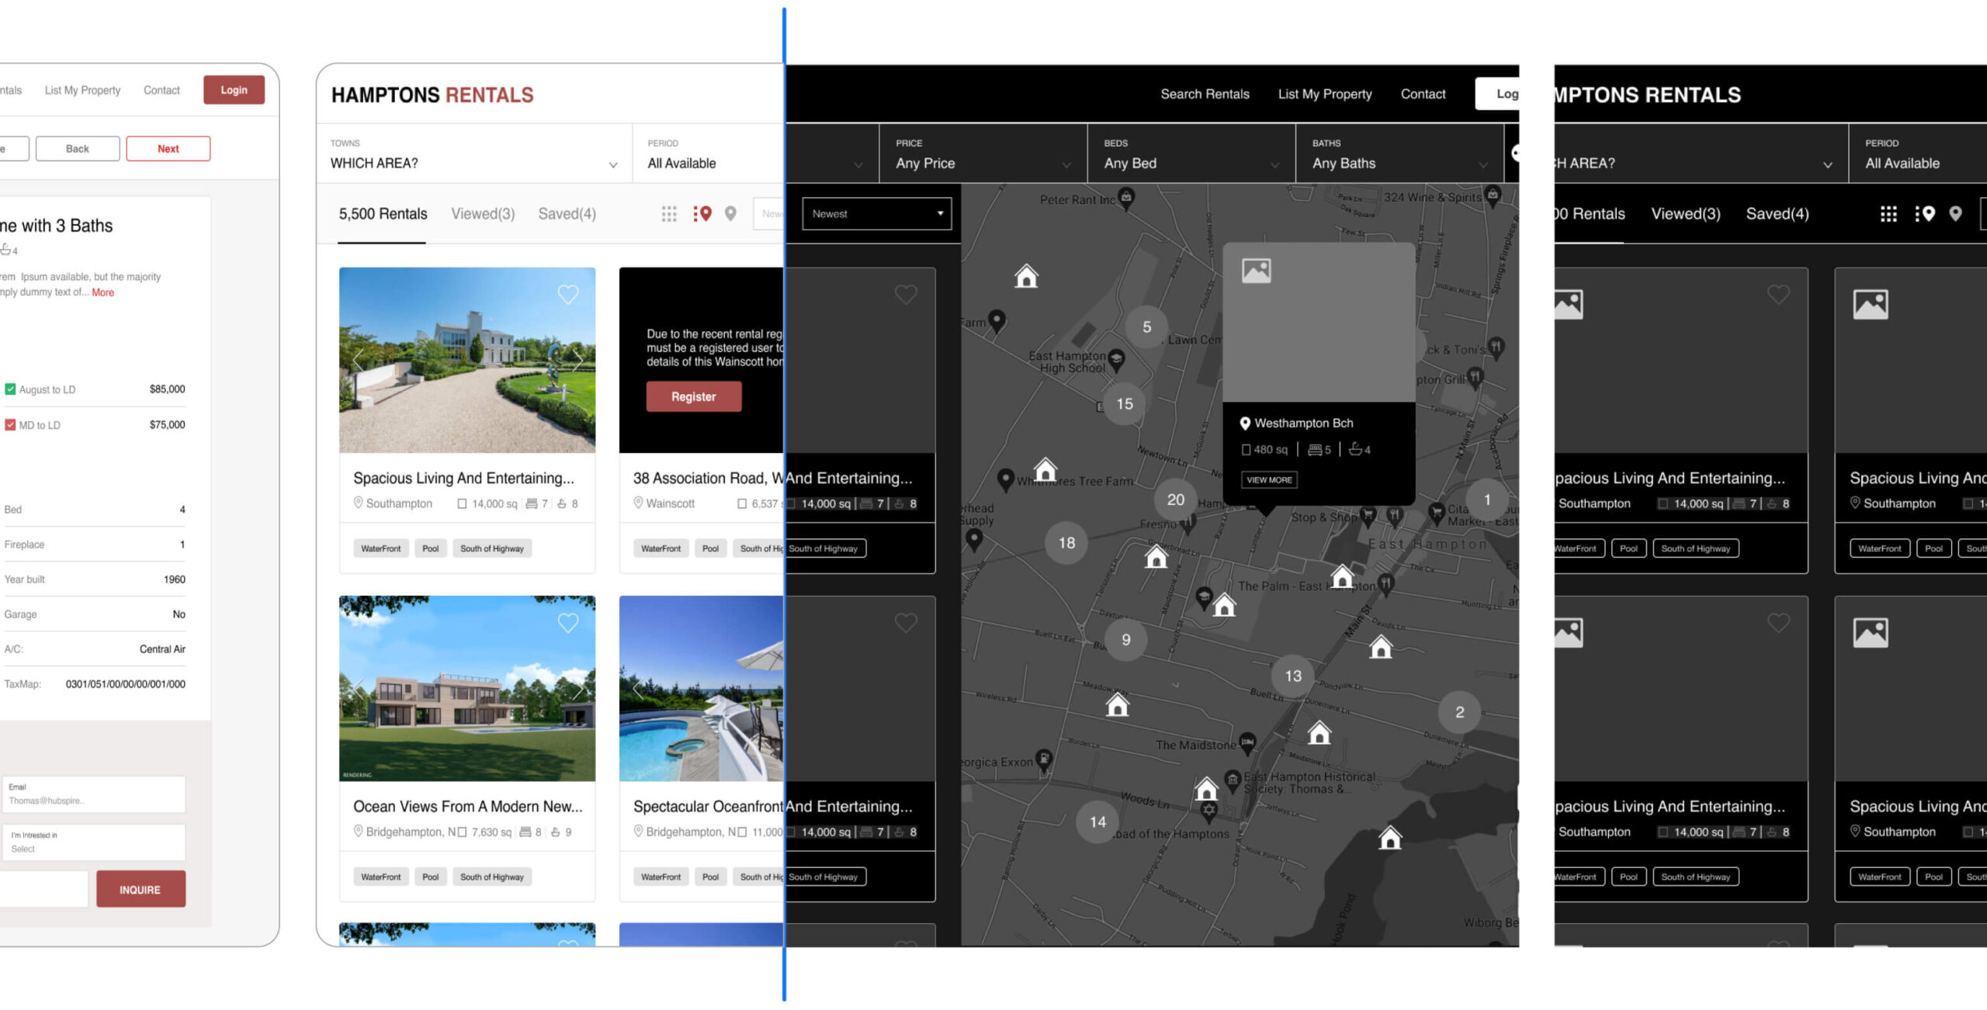Toggle MD to LD checkbox

[10, 425]
